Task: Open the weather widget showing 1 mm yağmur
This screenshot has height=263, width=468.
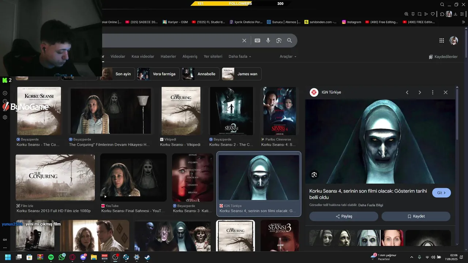Action: pyautogui.click(x=384, y=257)
